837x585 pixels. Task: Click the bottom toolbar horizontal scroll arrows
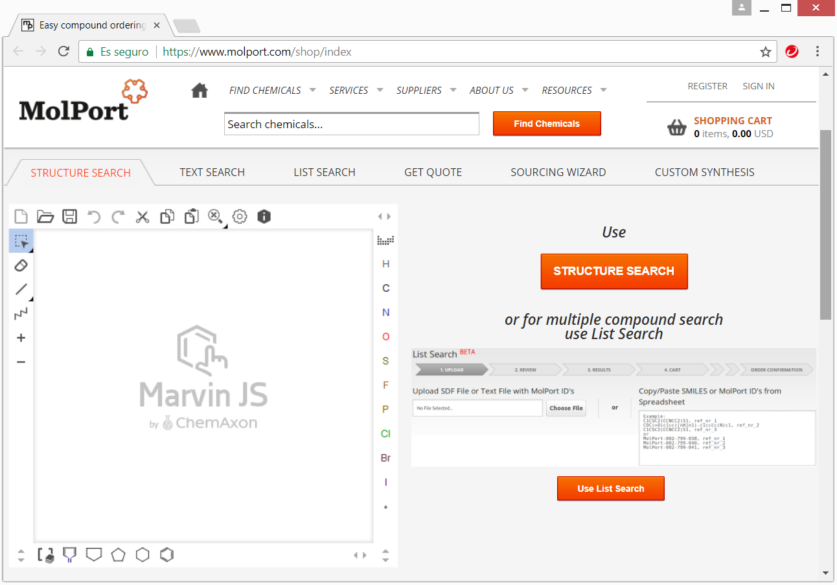click(x=360, y=555)
